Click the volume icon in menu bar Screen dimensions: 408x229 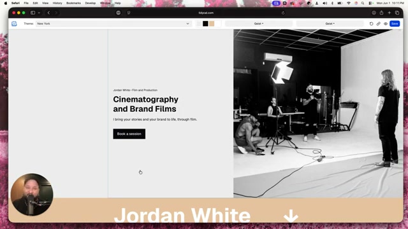[324, 3]
